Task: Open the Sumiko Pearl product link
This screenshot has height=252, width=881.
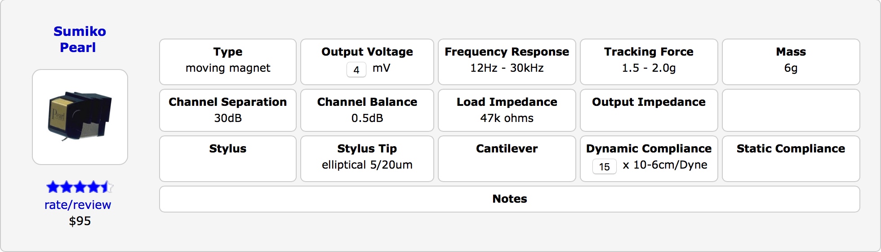Action: coord(80,39)
